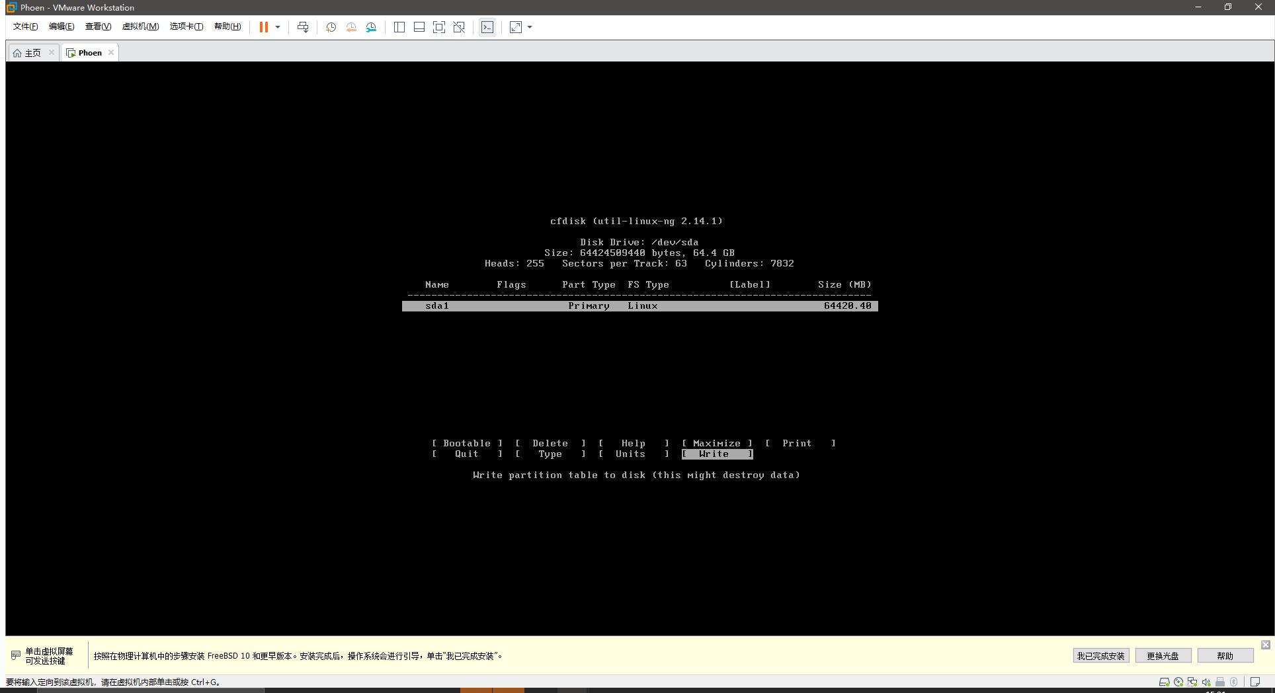1275x693 pixels.
Task: Open the snapshot manager
Action: [371, 27]
